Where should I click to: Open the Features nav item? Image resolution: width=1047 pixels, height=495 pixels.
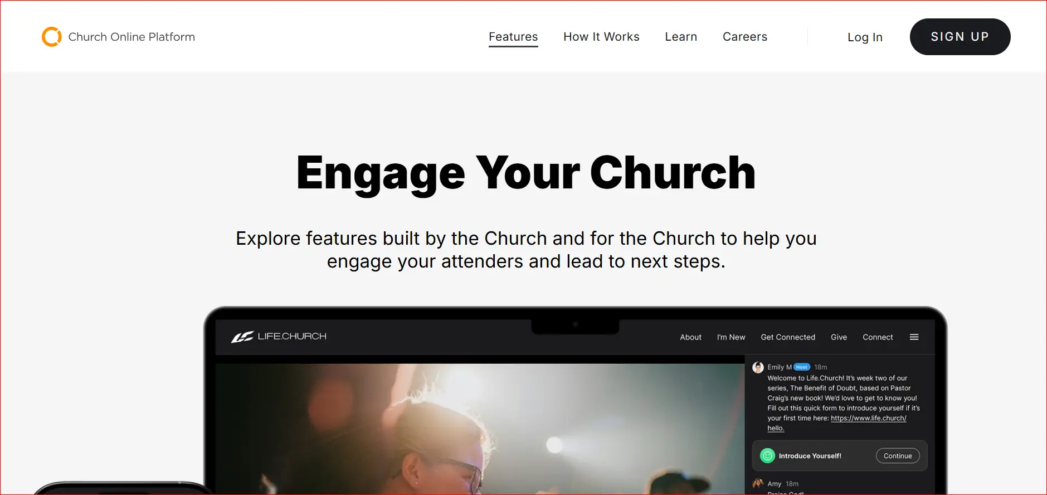pos(513,37)
